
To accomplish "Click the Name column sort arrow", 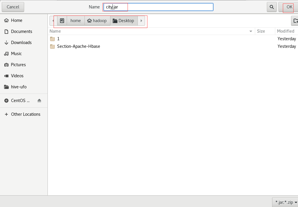I will click(x=251, y=31).
